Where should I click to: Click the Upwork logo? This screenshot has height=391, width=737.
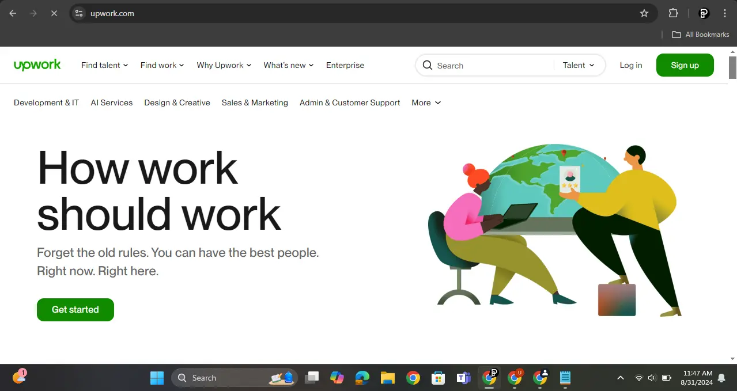(x=37, y=65)
